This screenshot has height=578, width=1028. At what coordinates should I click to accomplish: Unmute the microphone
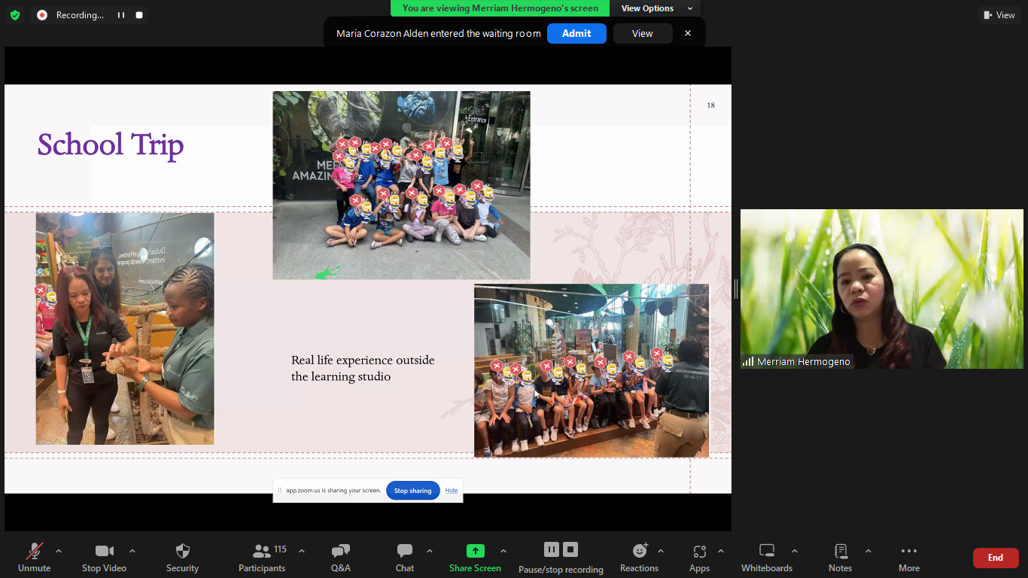pos(34,557)
